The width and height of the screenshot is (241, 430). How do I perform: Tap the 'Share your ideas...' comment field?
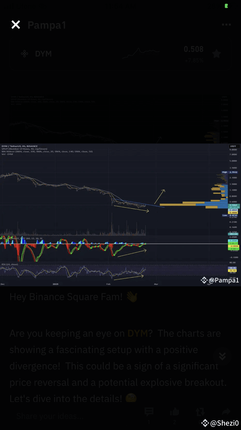pyautogui.click(x=49, y=416)
